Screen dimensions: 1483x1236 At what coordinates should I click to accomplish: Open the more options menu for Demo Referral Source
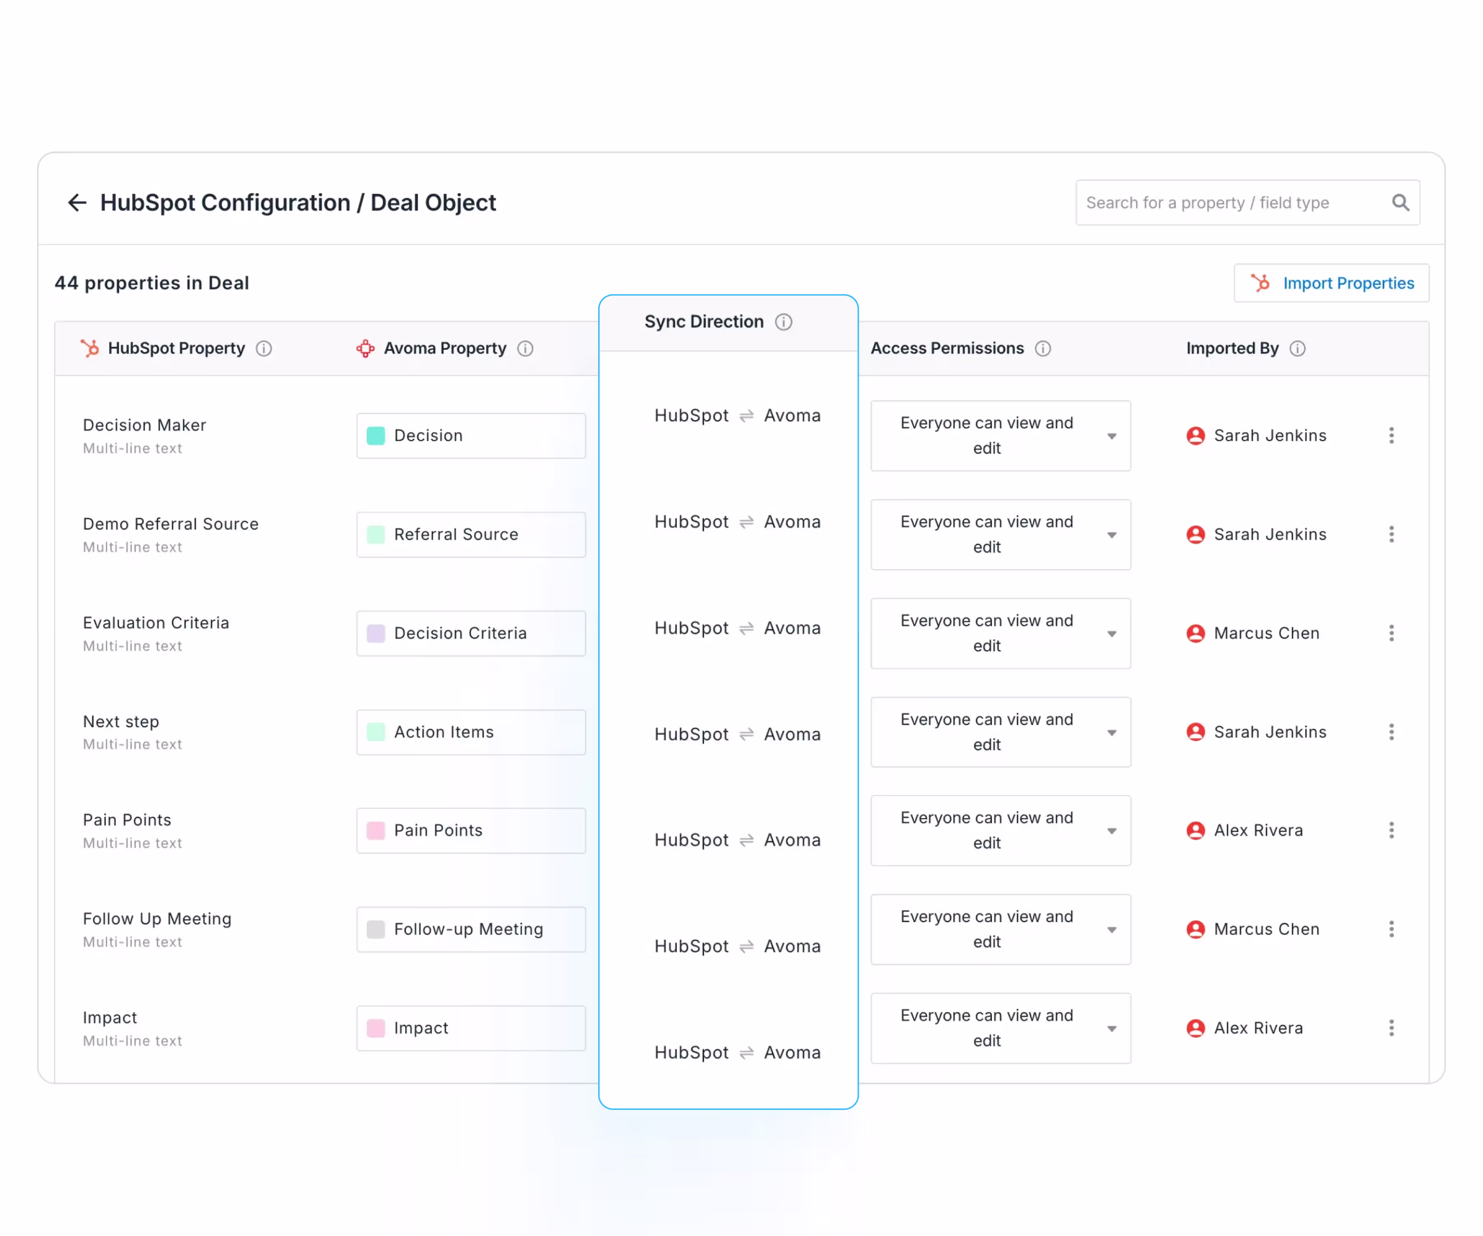click(x=1392, y=535)
